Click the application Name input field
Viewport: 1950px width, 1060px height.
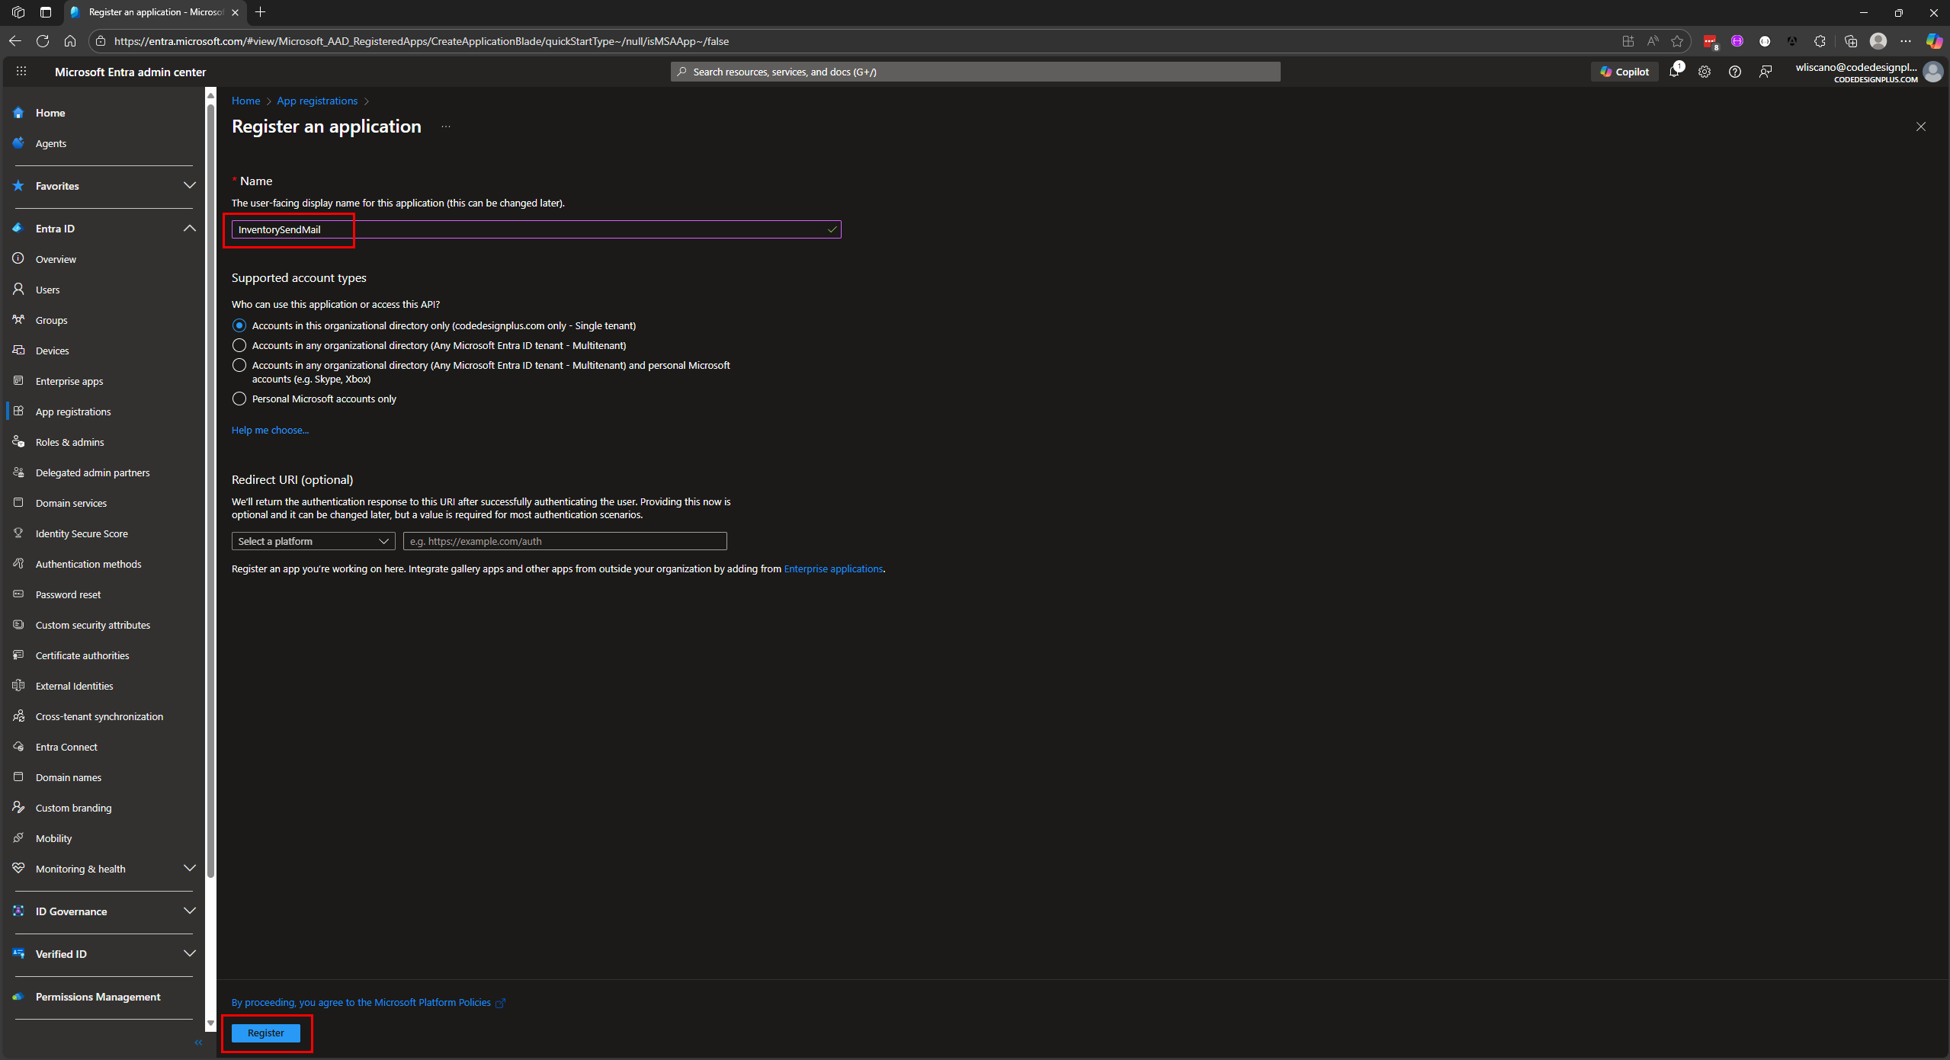pos(536,229)
